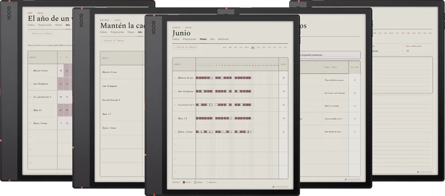This screenshot has height=196, width=445.
Task: Select the Meses tab on Junio page
Action: (203, 39)
